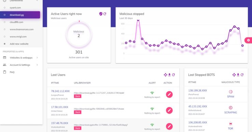
Task: Click IP 17.58.101.XXX in Last Users
Action: [x=60, y=107]
